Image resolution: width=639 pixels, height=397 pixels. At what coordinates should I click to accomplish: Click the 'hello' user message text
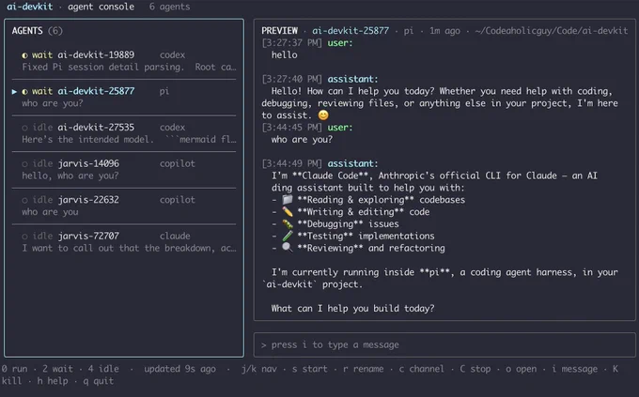point(285,55)
